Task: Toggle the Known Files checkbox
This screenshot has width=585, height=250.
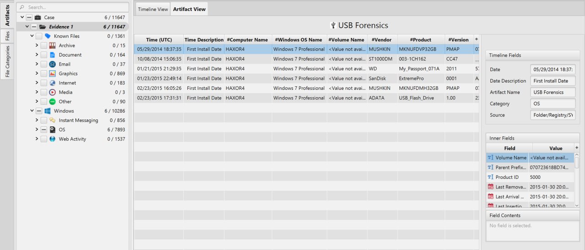Action: [x=39, y=36]
